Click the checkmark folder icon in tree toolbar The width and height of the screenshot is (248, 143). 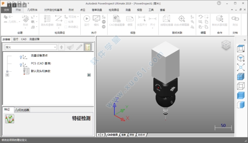point(70,47)
